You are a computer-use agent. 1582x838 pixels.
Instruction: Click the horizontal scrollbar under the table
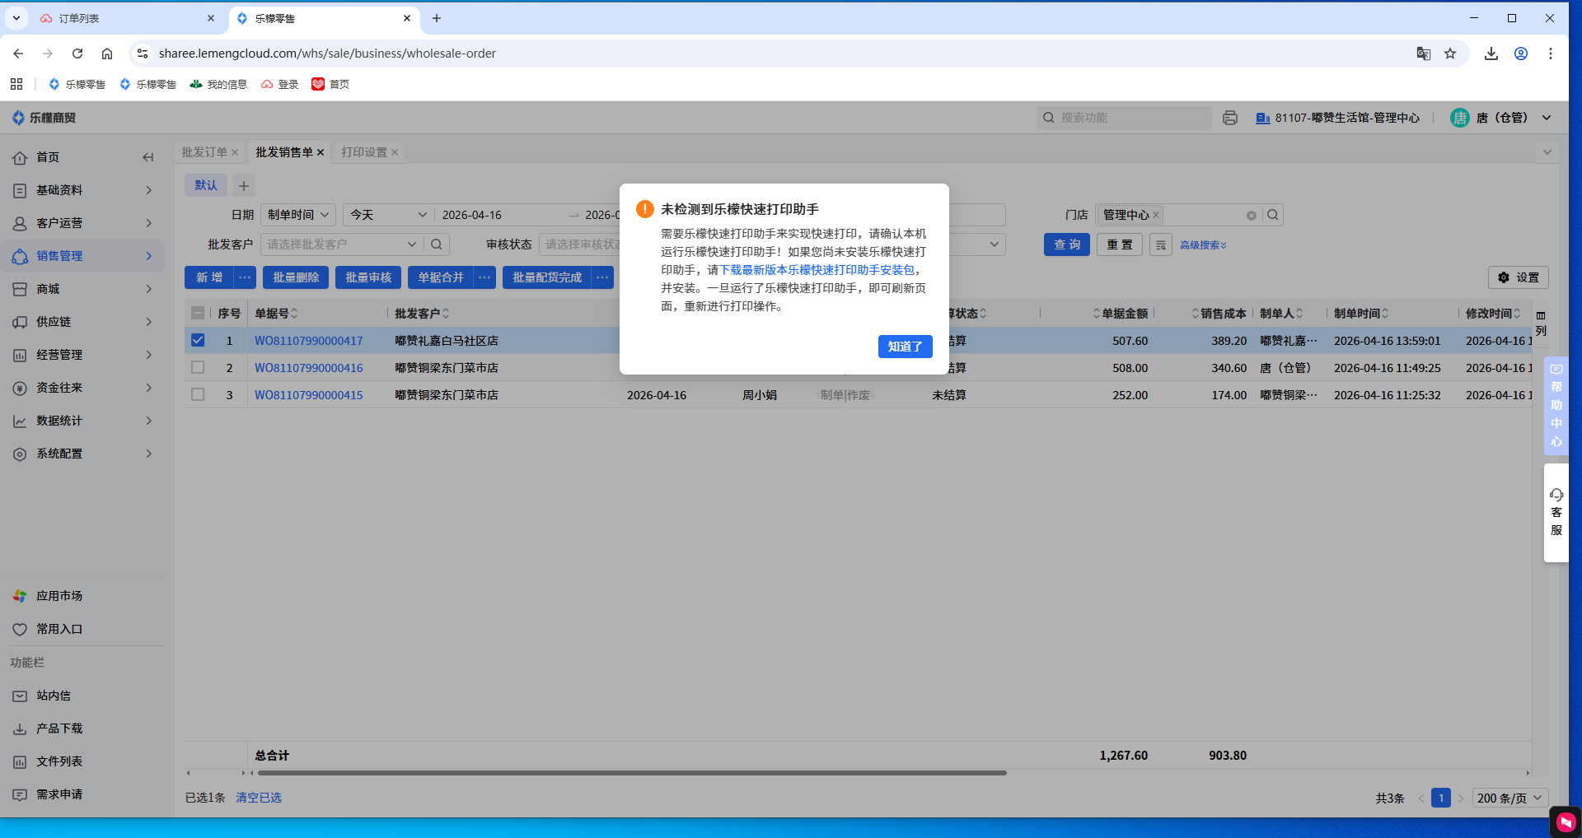[x=632, y=773]
